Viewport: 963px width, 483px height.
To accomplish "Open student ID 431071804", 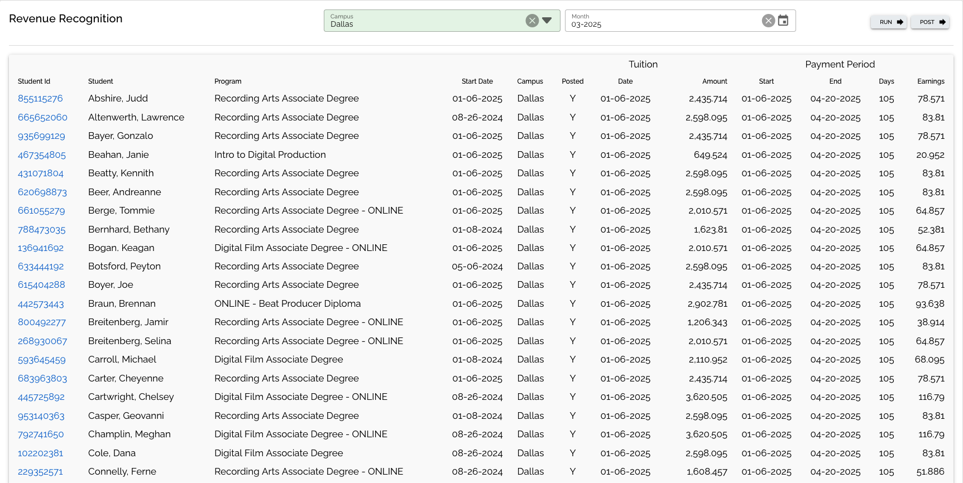I will click(x=41, y=173).
